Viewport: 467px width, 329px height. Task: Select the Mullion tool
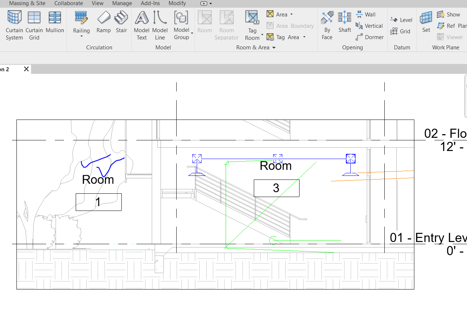pyautogui.click(x=55, y=22)
